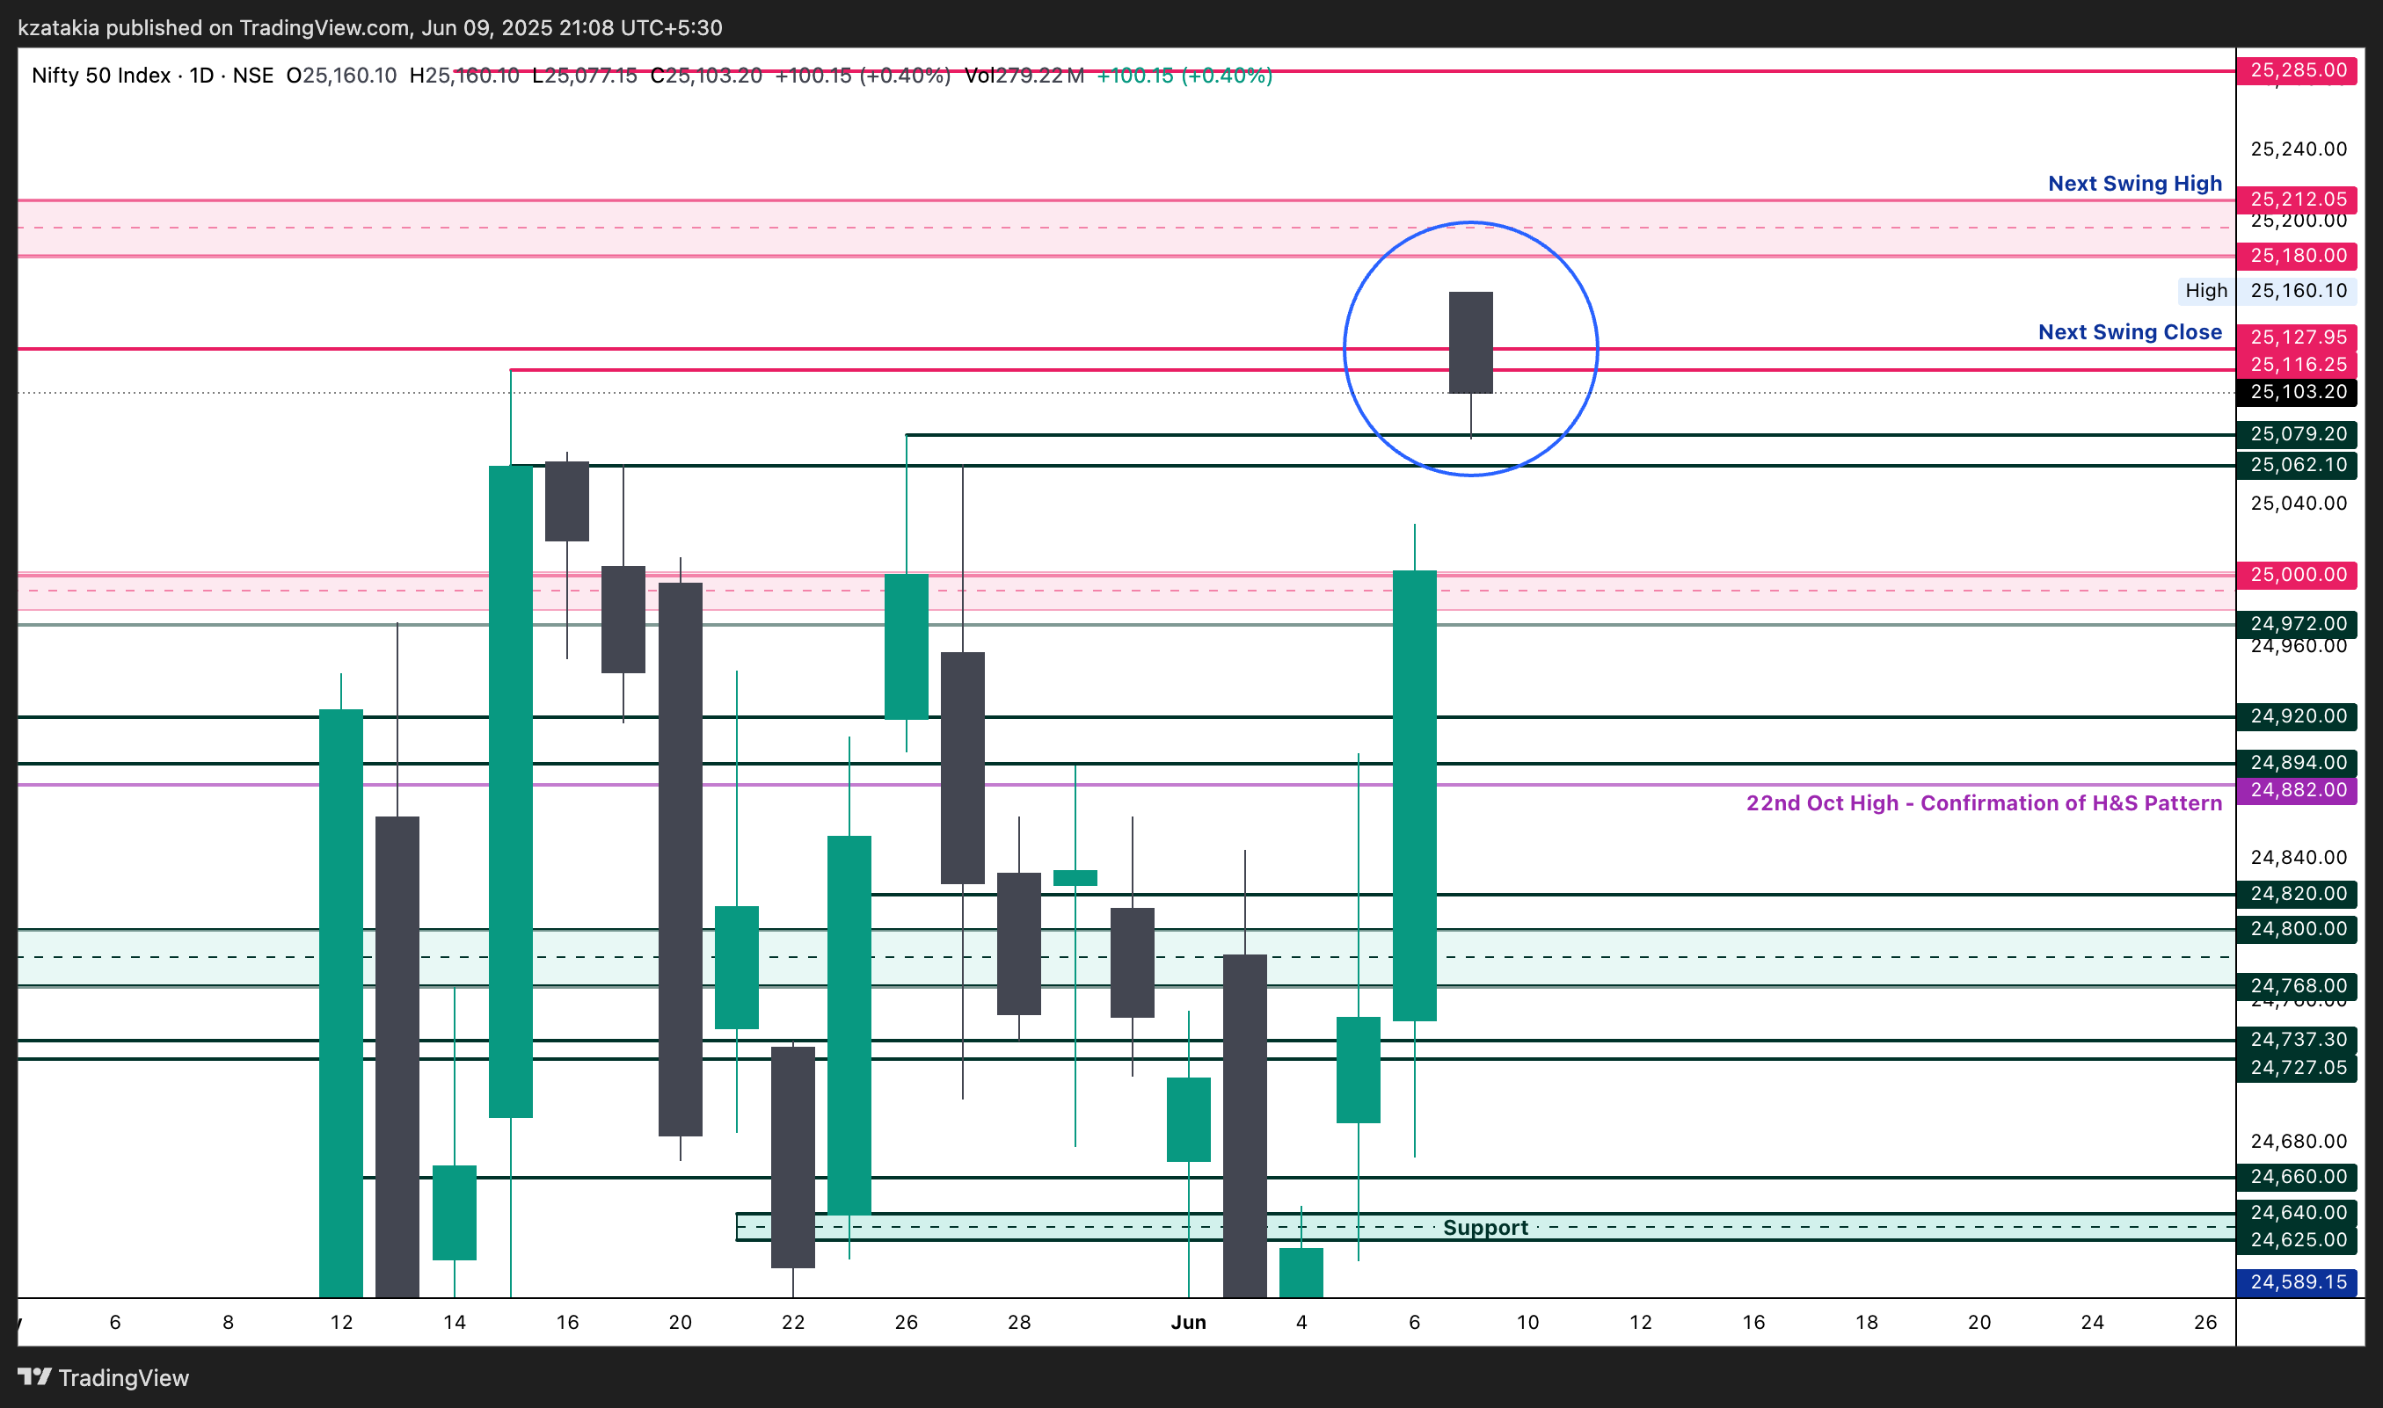Click the TradingView wordmark at bottom left
Screen dimensions: 2383x1408
[x=123, y=1377]
